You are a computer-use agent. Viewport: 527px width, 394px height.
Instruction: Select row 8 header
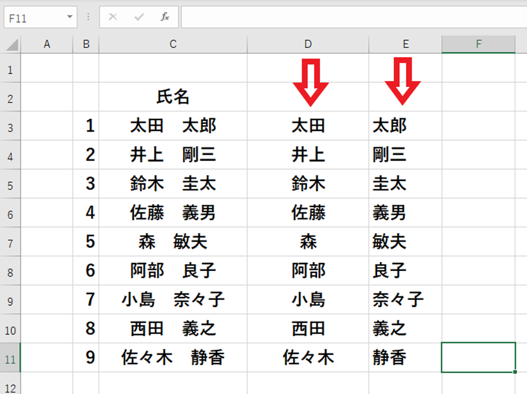pyautogui.click(x=10, y=271)
